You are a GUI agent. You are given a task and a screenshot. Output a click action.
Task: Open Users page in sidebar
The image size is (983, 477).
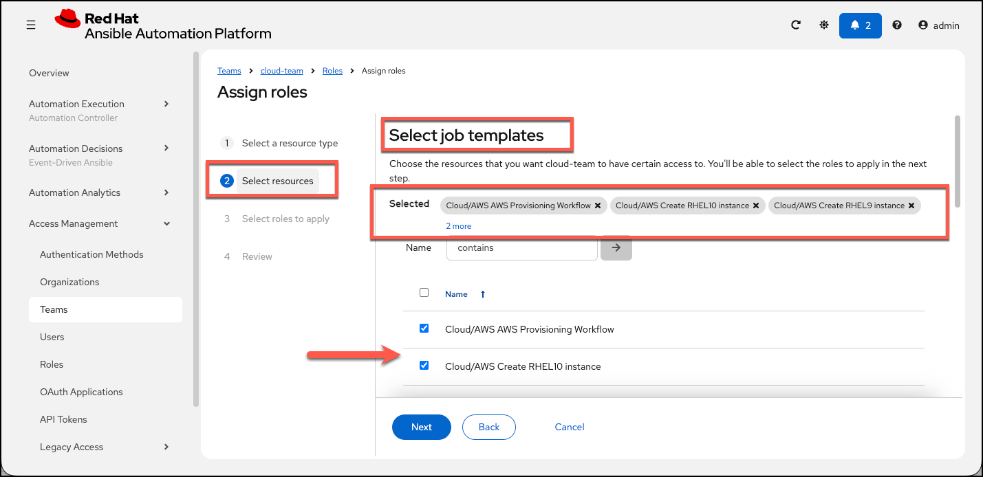coord(52,337)
